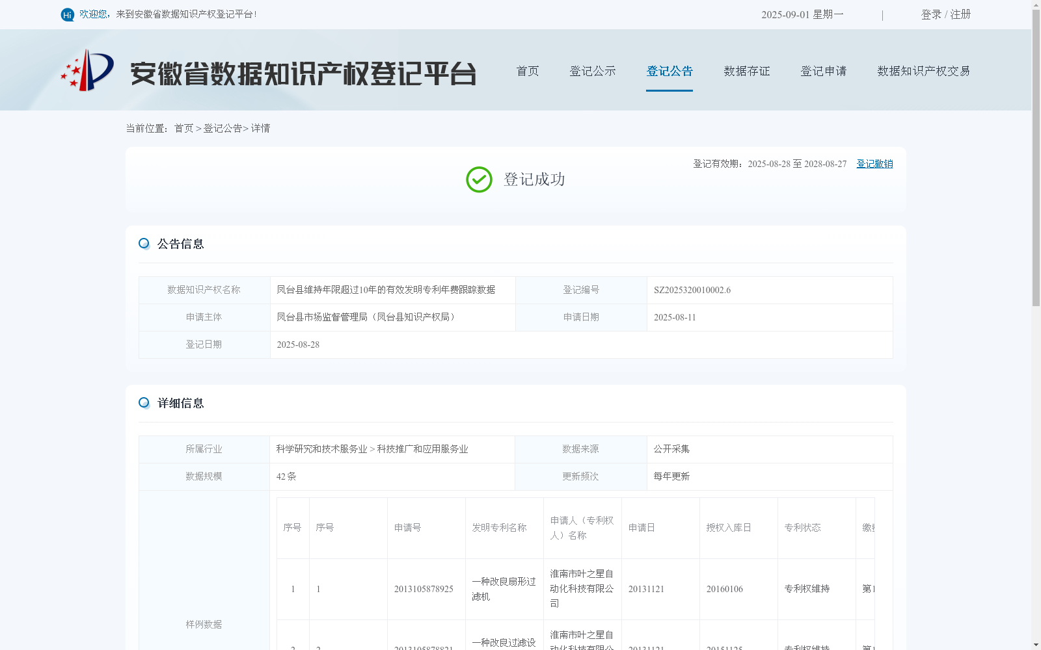The image size is (1041, 650).
Task: Select the 登记公告 navigation tab
Action: (669, 71)
